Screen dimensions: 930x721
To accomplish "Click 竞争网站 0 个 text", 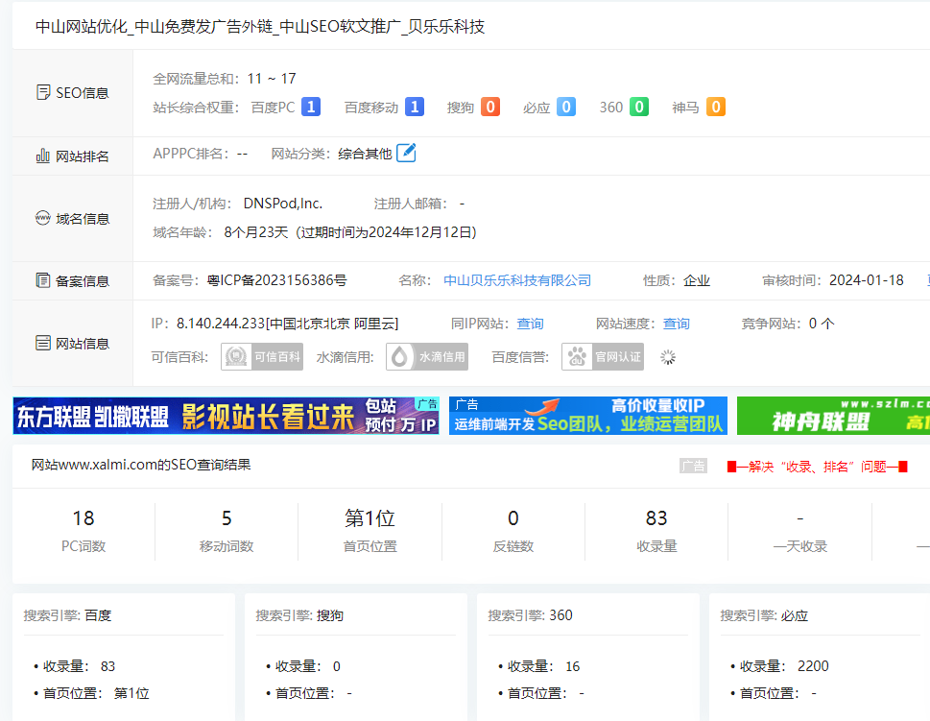I will tap(788, 324).
